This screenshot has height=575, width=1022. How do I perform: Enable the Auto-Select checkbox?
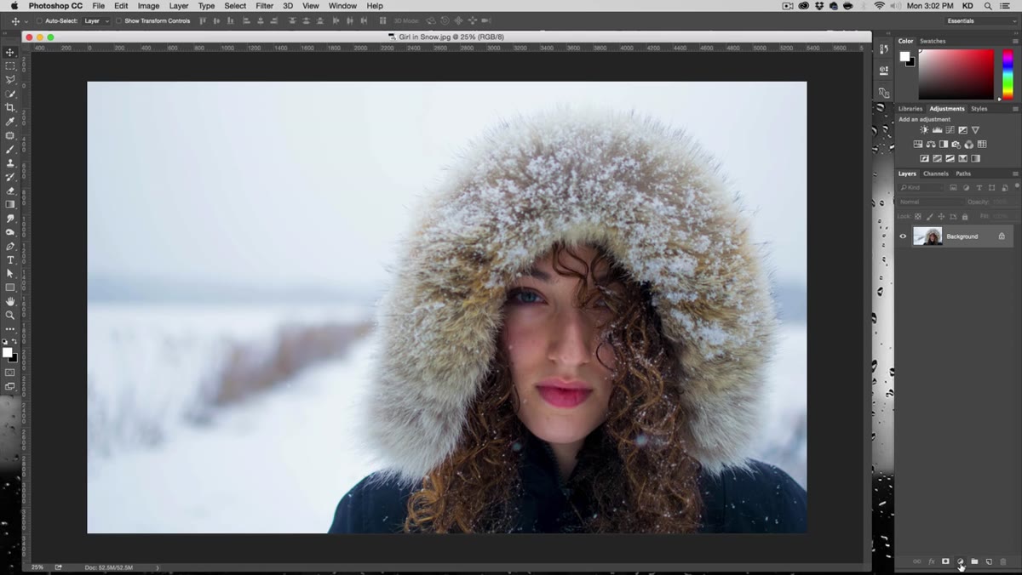pyautogui.click(x=39, y=20)
